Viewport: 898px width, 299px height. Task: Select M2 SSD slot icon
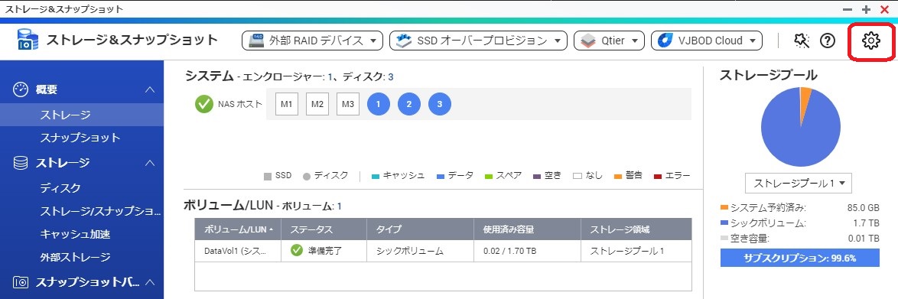[x=317, y=104]
